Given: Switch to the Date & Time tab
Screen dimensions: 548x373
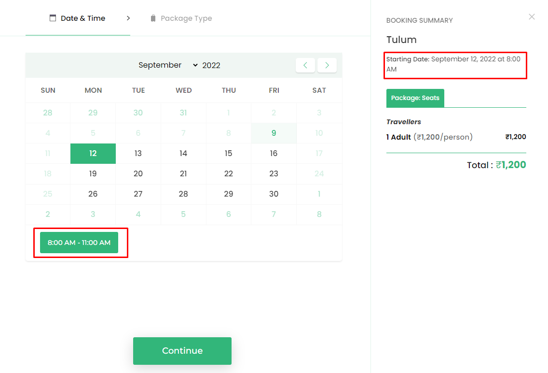Looking at the screenshot, I should pos(82,18).
